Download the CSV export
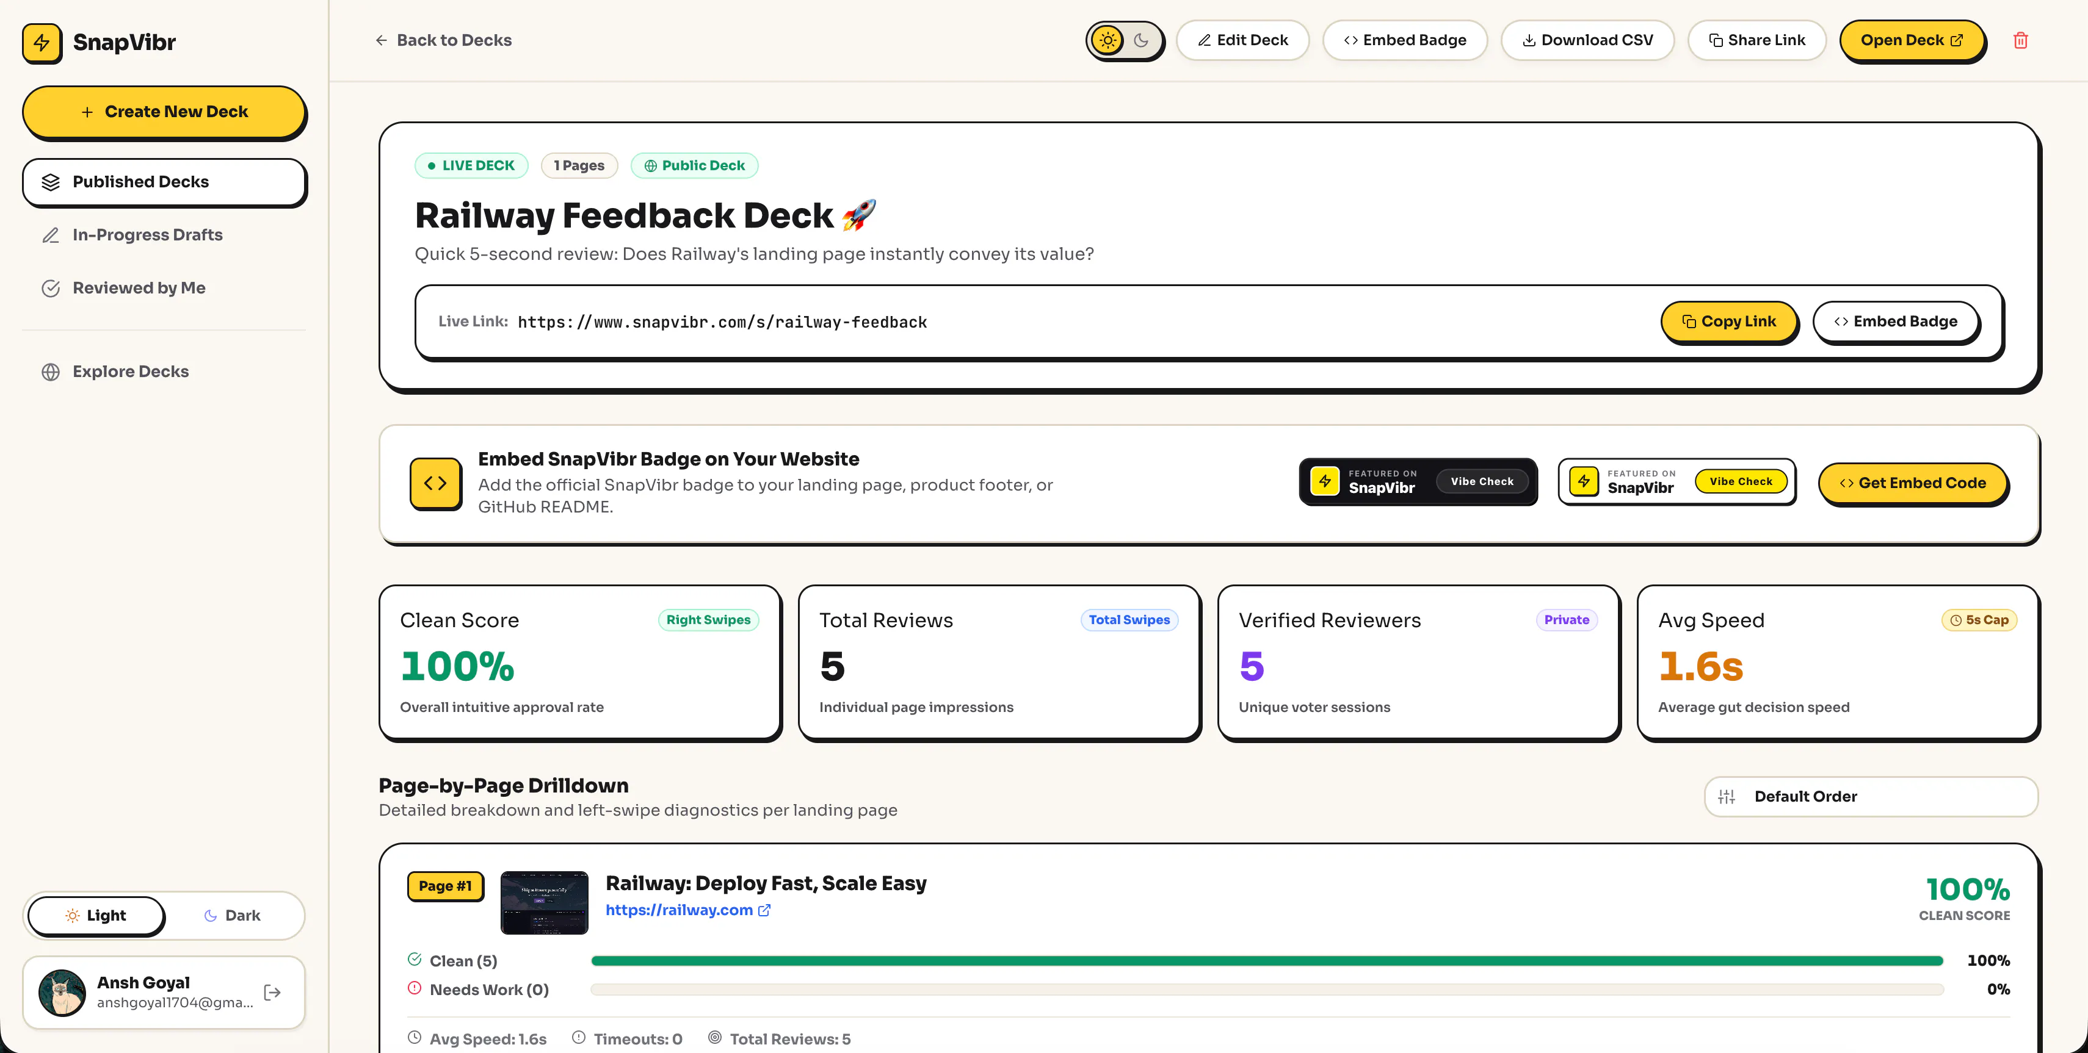Image resolution: width=2088 pixels, height=1053 pixels. 1587,40
